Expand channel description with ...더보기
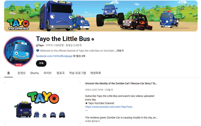The height and width of the screenshot is (126, 201). click(x=119, y=51)
